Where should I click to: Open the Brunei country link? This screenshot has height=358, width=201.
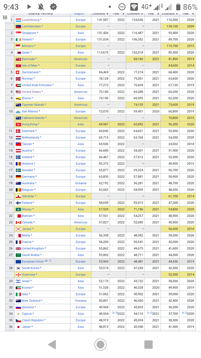[27, 98]
